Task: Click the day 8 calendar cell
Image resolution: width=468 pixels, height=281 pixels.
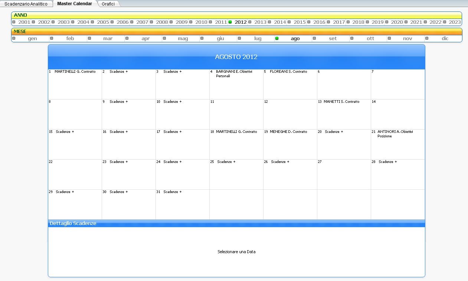Action: click(75, 114)
